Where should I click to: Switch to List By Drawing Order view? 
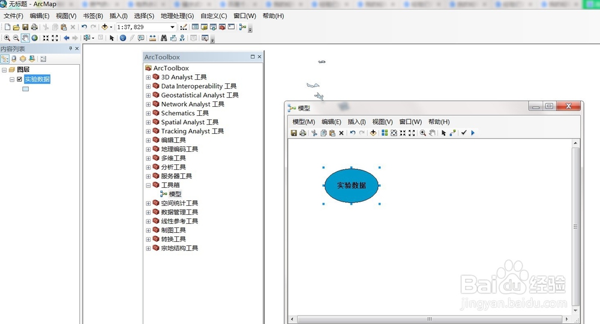[x=5, y=59]
